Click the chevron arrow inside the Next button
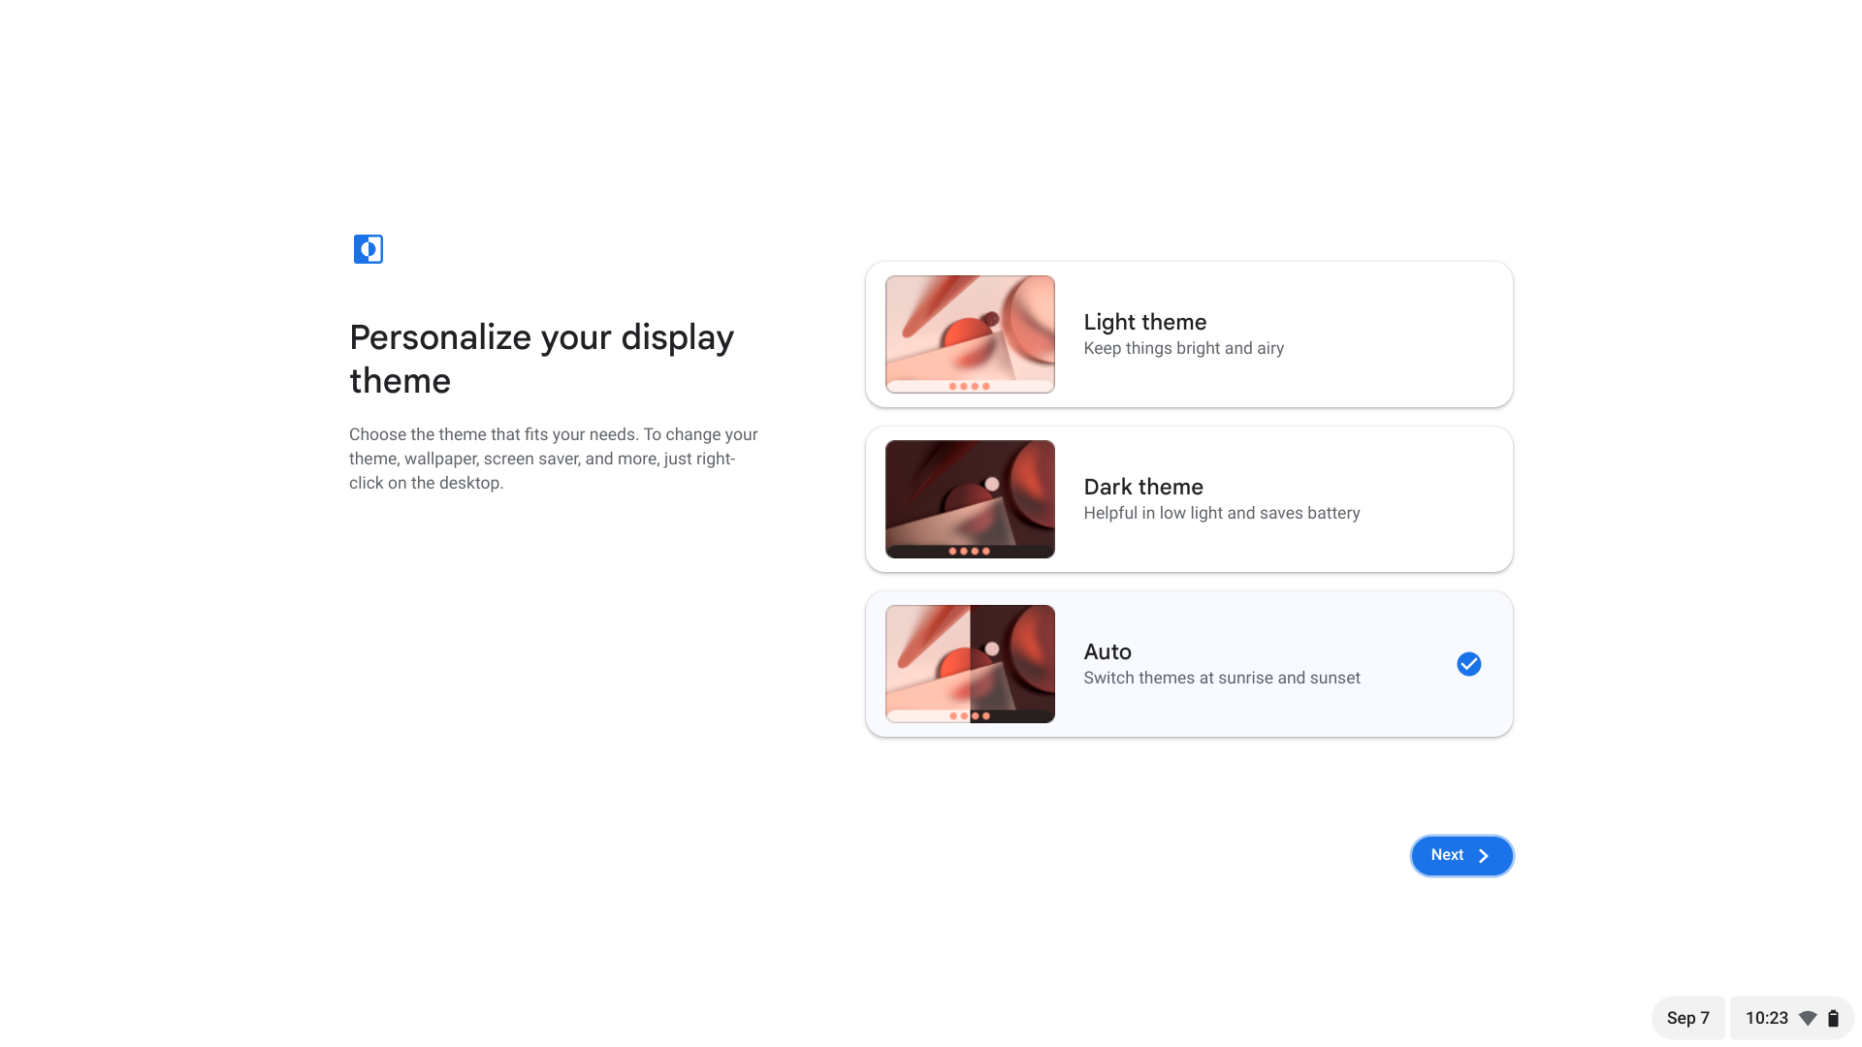The width and height of the screenshot is (1862, 1047). pos(1483,856)
